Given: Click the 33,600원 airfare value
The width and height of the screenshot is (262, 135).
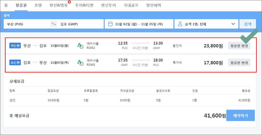Looking at the screenshot, I should [53, 100].
